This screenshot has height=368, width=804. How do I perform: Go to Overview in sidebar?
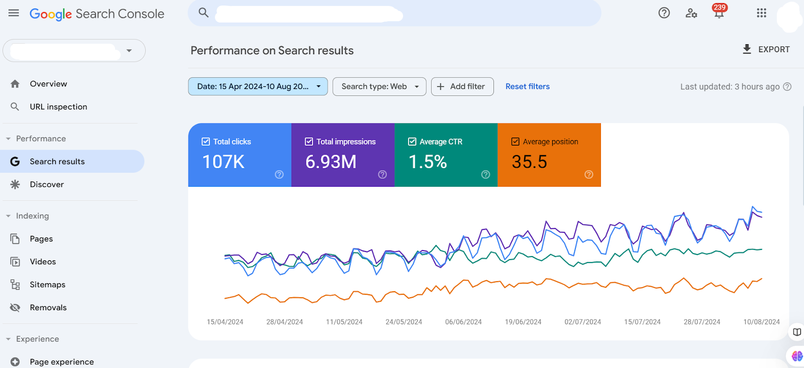pyautogui.click(x=49, y=84)
